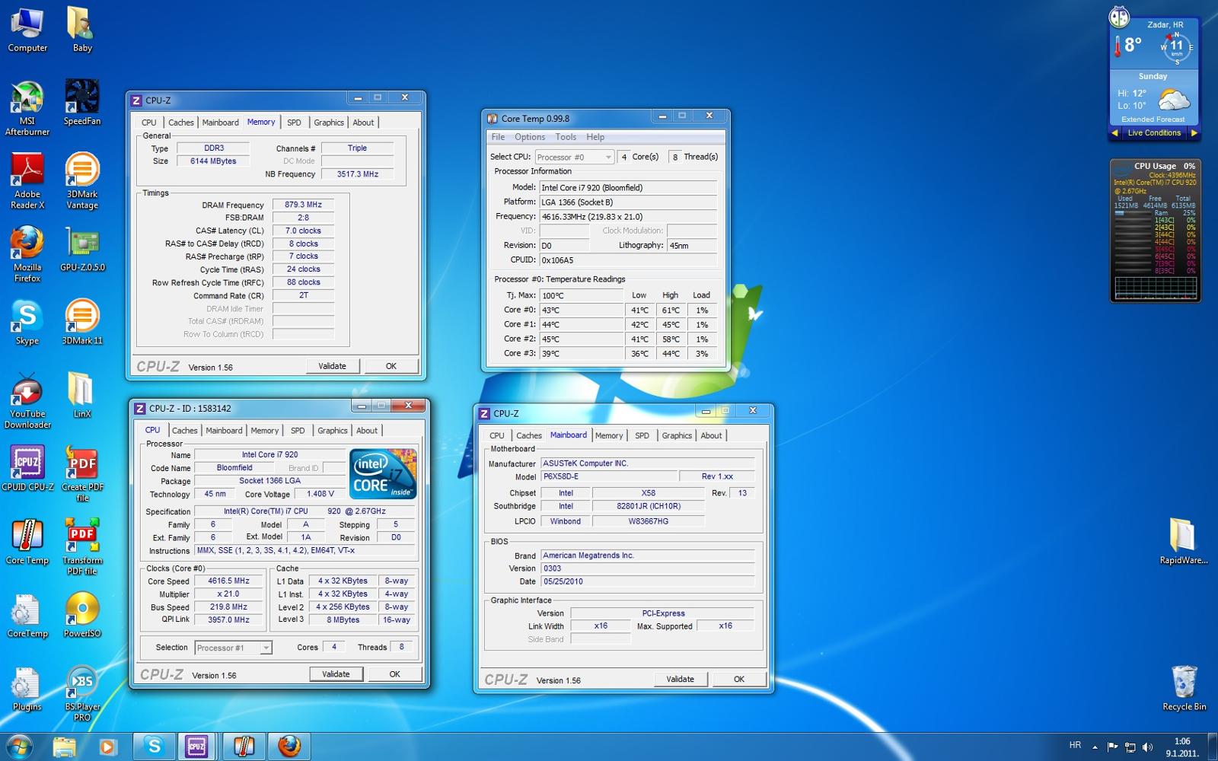Open About tab in CPU-Z Memory window

[x=363, y=123]
